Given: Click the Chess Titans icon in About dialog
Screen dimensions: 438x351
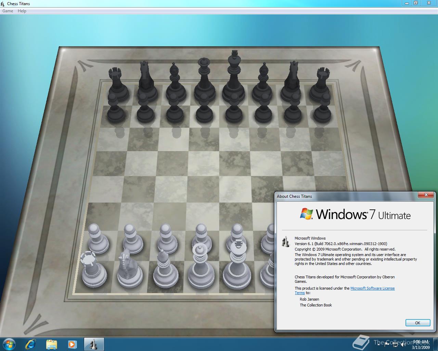Looking at the screenshot, I should [x=285, y=241].
